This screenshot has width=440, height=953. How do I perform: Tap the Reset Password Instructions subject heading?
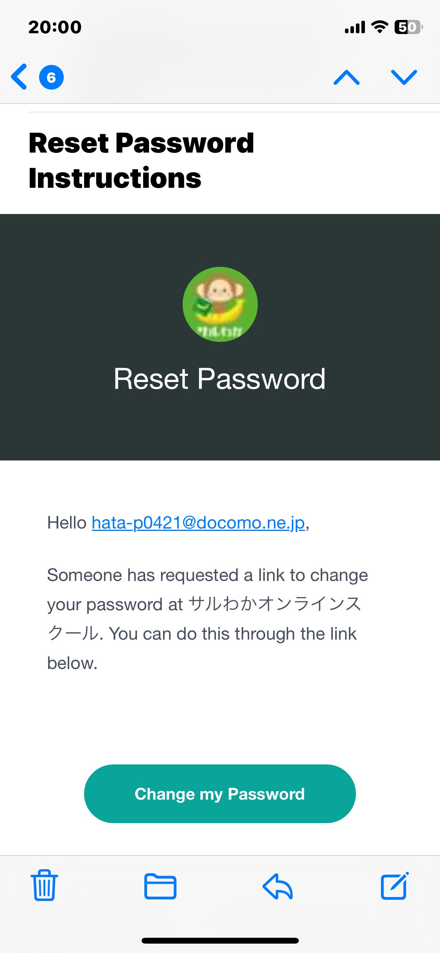tap(141, 160)
